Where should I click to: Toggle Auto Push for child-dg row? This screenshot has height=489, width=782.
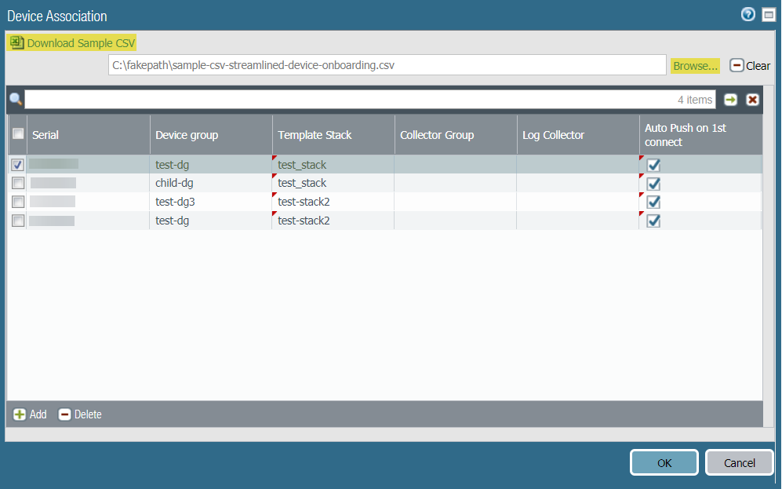pyautogui.click(x=653, y=184)
